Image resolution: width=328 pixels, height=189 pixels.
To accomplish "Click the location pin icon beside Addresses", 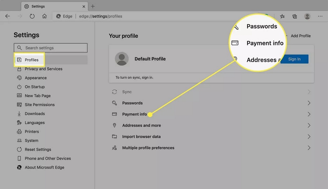I will [114, 125].
